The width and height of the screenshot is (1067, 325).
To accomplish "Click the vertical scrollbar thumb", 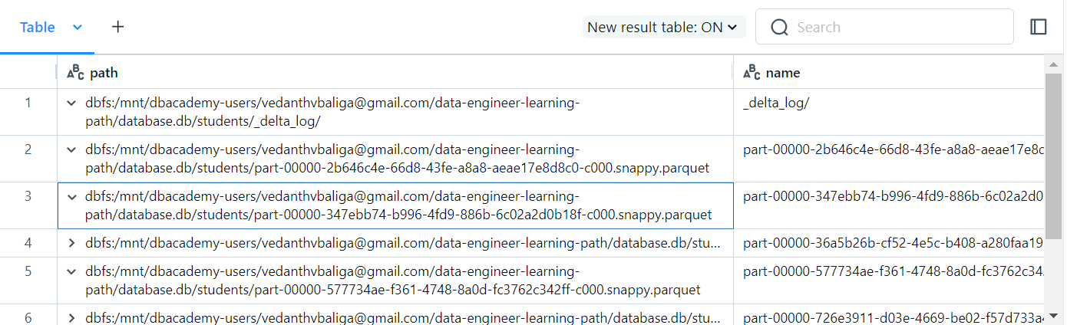I will (1054, 155).
